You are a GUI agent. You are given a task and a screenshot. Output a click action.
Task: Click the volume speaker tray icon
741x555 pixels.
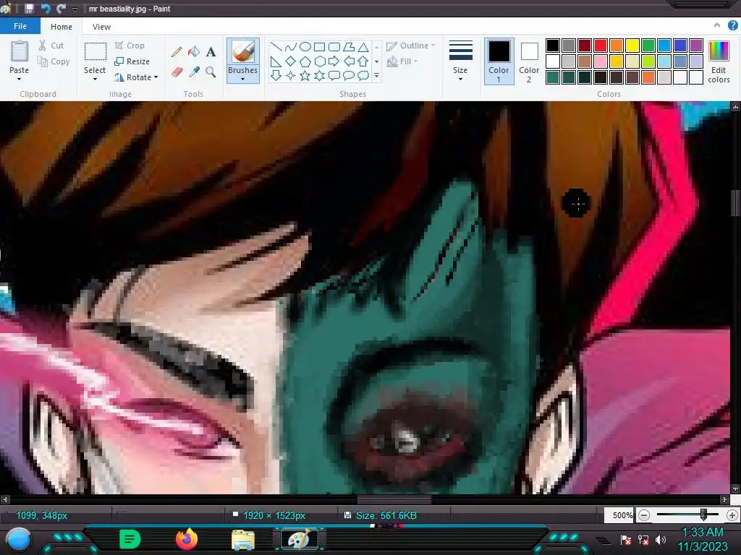pos(661,539)
